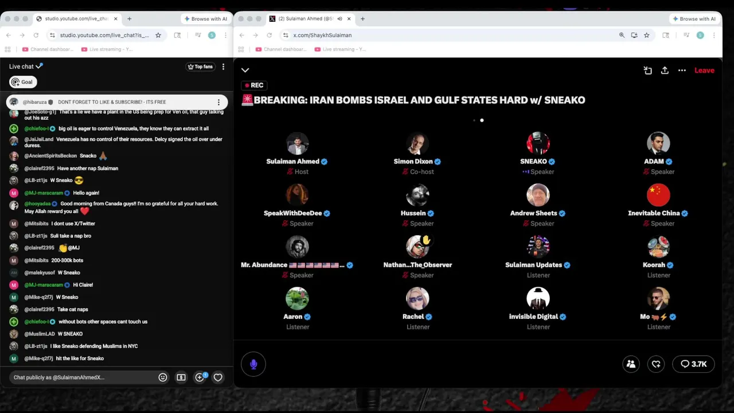Click Inevitable China flag avatar
This screenshot has width=734, height=413.
click(x=658, y=195)
